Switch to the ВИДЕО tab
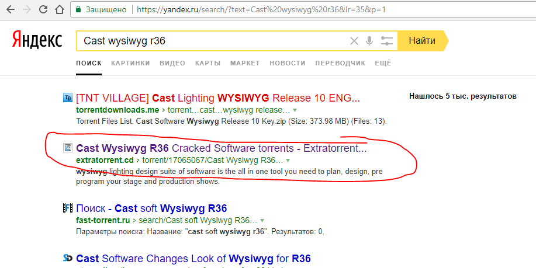This screenshot has width=536, height=268. pyautogui.click(x=172, y=63)
